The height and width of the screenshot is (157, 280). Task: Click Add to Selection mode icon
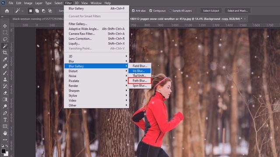(37, 11)
